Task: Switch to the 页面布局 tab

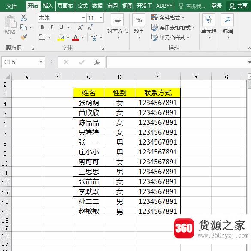Action: pos(65,6)
